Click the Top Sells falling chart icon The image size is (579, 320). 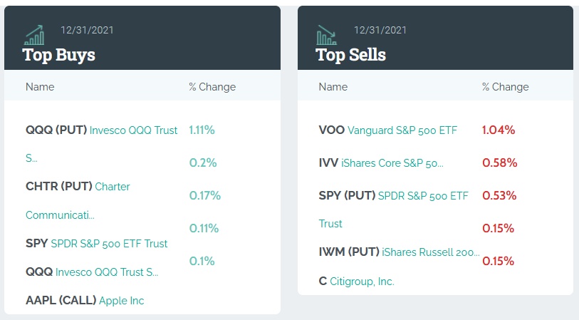327,34
